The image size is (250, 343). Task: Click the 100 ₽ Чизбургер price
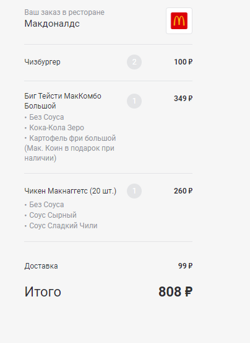(x=183, y=62)
